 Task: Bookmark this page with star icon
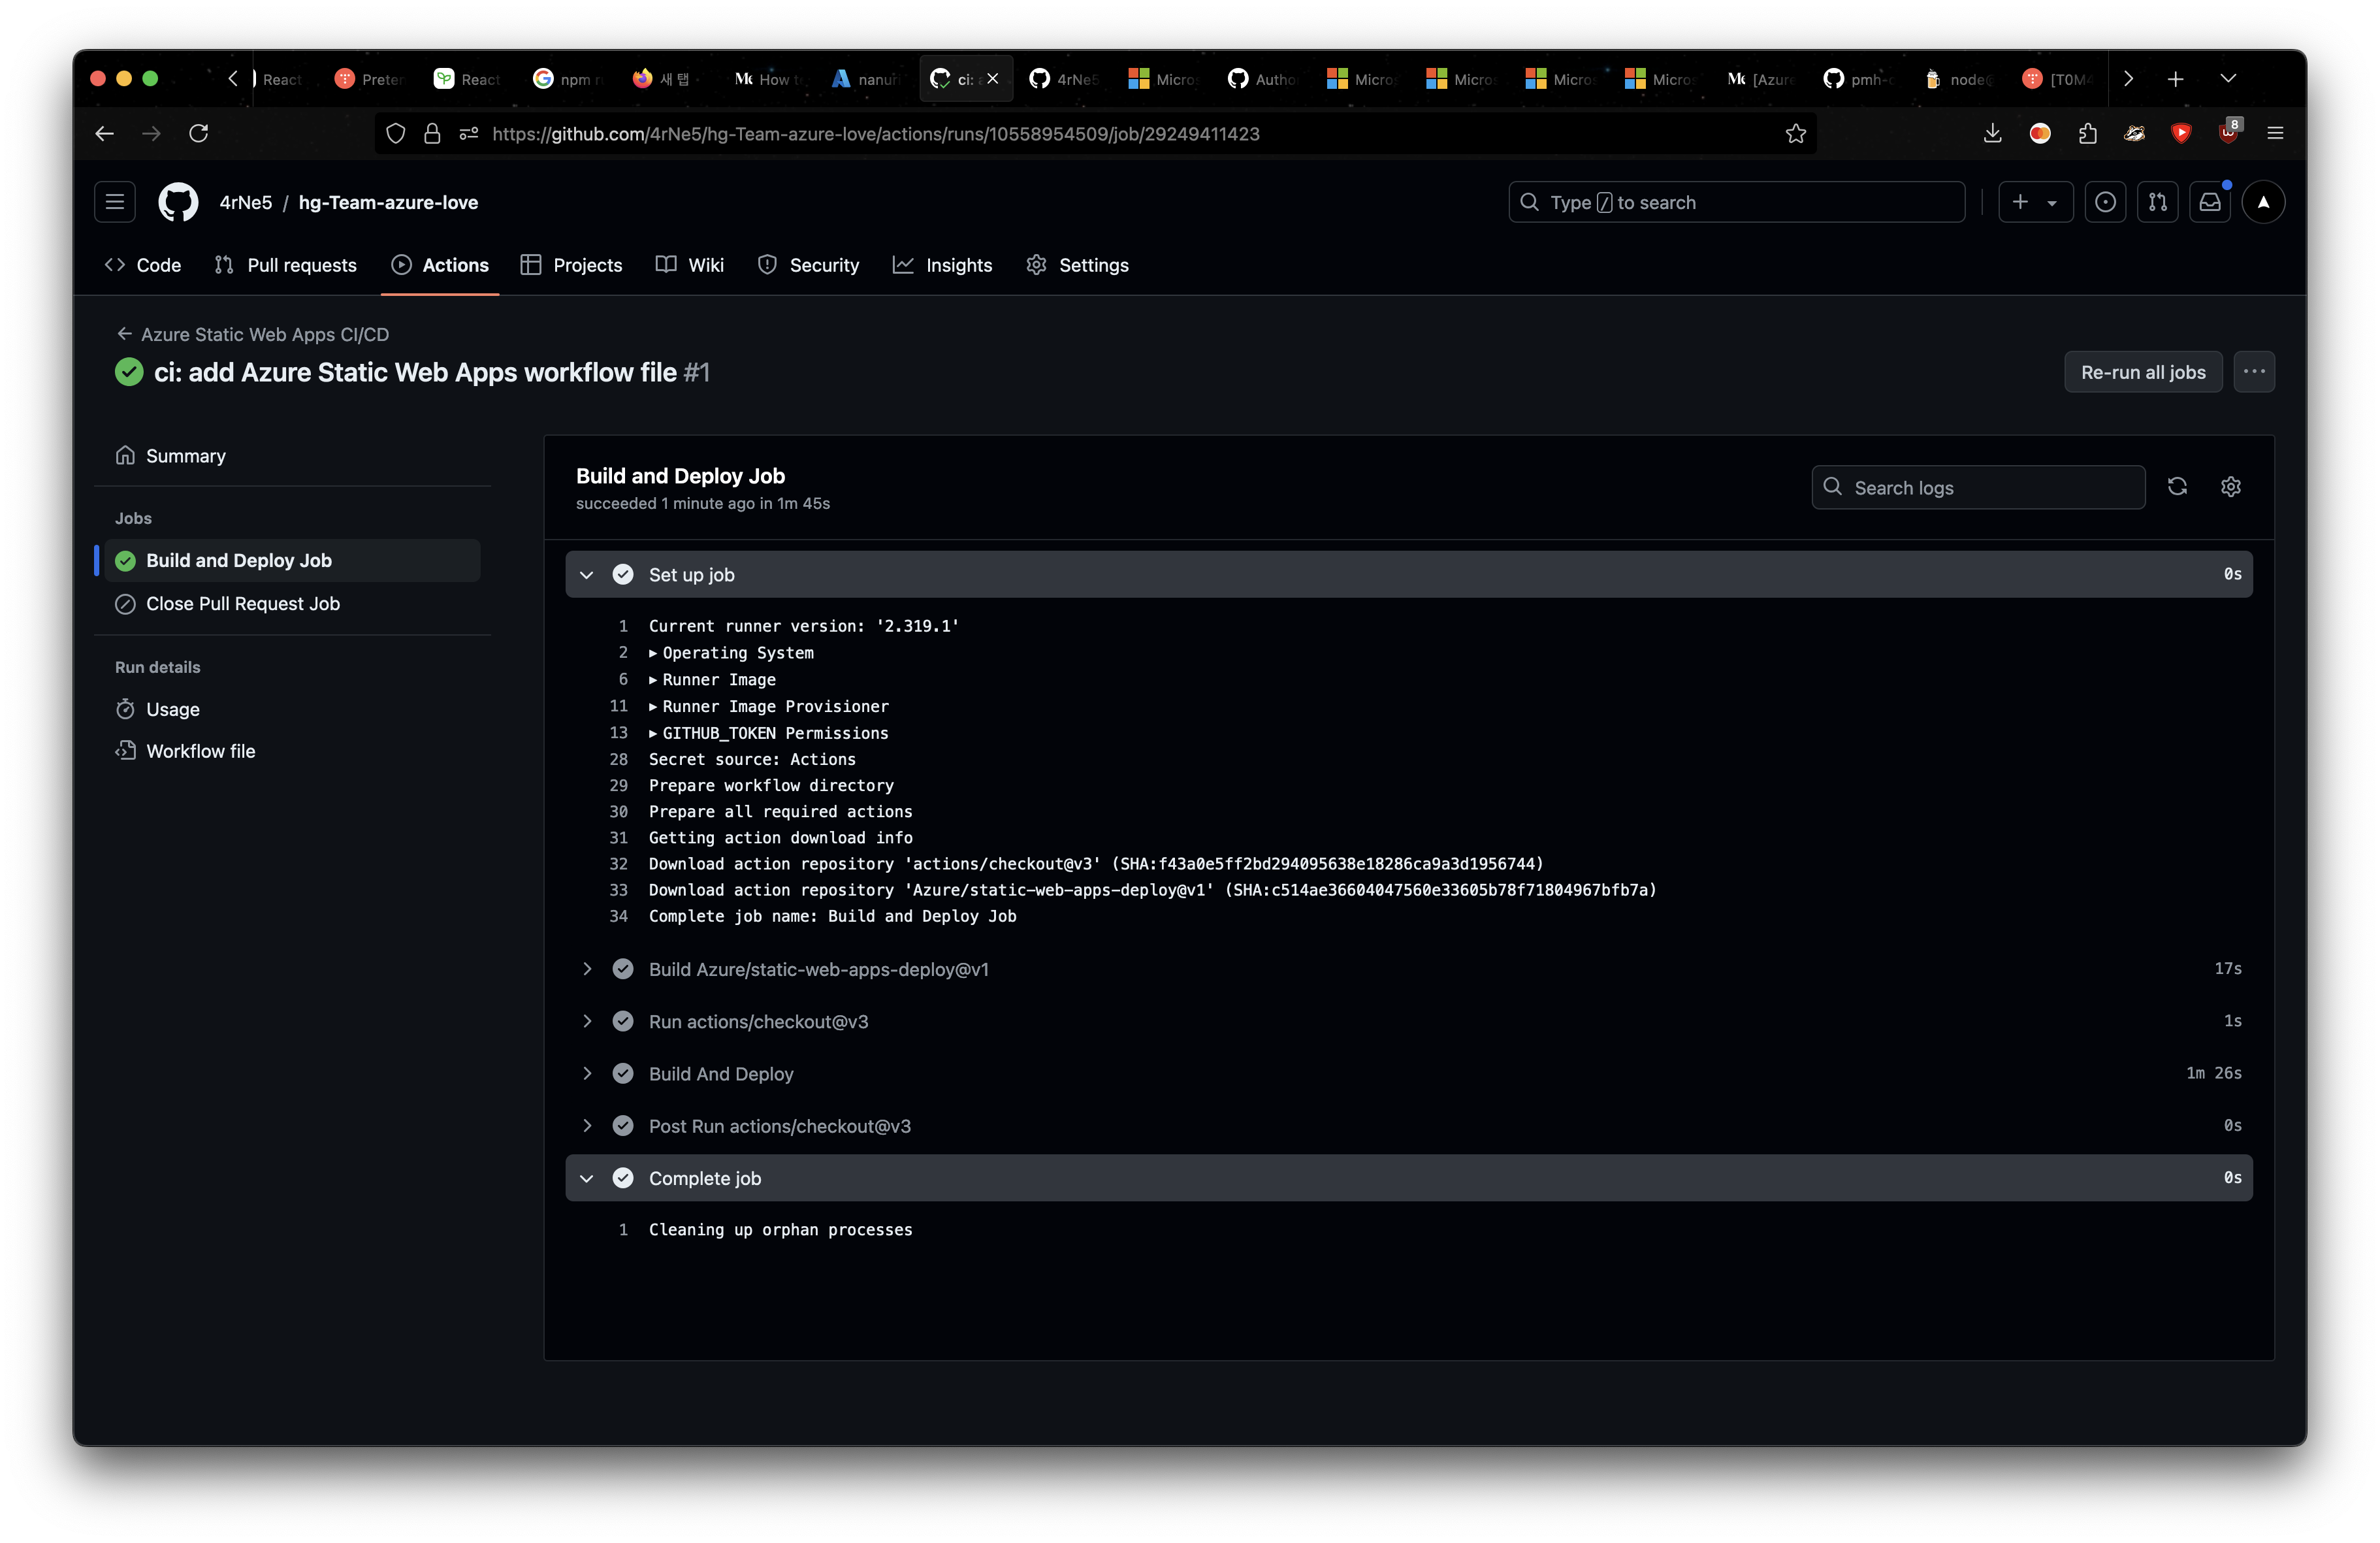1795,134
